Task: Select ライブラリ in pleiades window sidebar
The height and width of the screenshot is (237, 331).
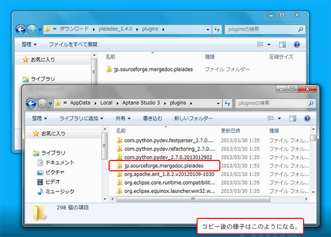Action: [39, 79]
